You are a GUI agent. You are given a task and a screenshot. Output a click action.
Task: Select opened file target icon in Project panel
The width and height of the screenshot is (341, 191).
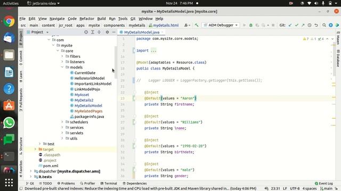(x=86, y=32)
